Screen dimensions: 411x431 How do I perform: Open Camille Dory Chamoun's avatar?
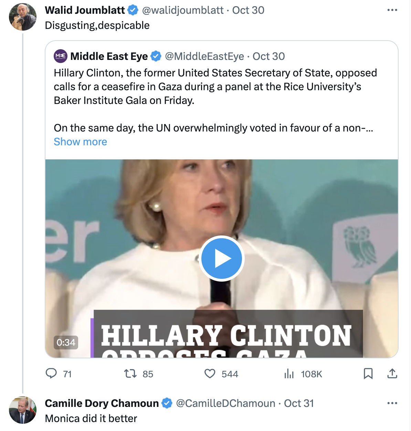tap(23, 410)
